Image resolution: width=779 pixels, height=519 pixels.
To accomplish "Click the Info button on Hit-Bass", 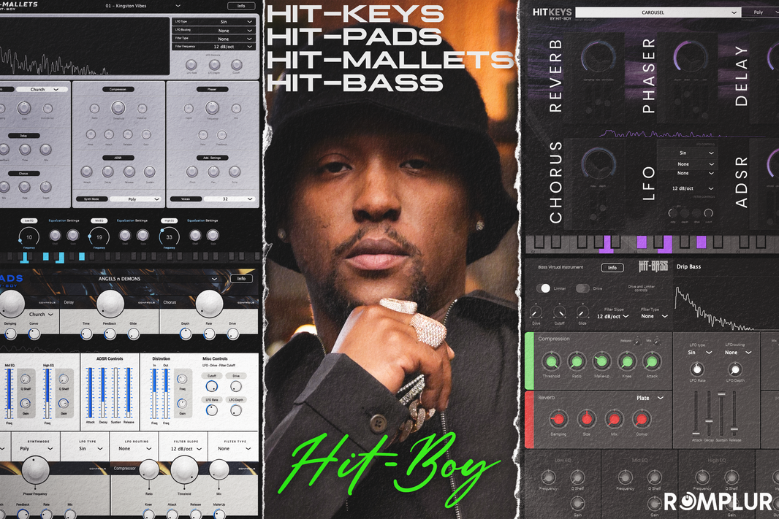I will click(x=612, y=267).
